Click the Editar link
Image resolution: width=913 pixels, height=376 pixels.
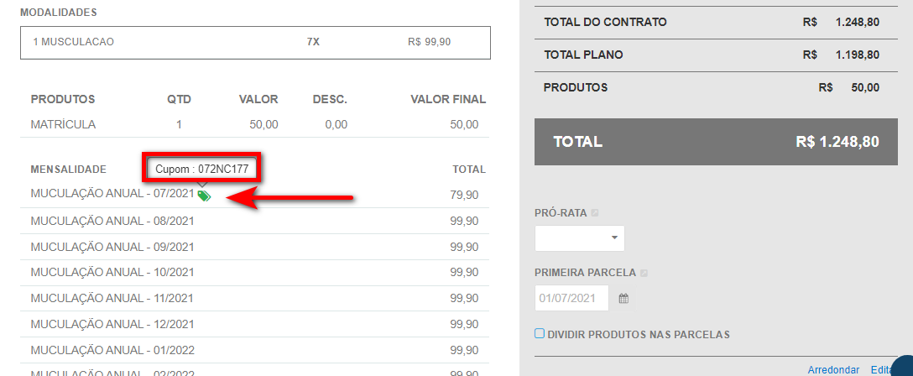coord(880,370)
